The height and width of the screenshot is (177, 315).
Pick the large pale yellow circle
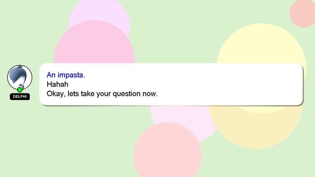[261, 44]
